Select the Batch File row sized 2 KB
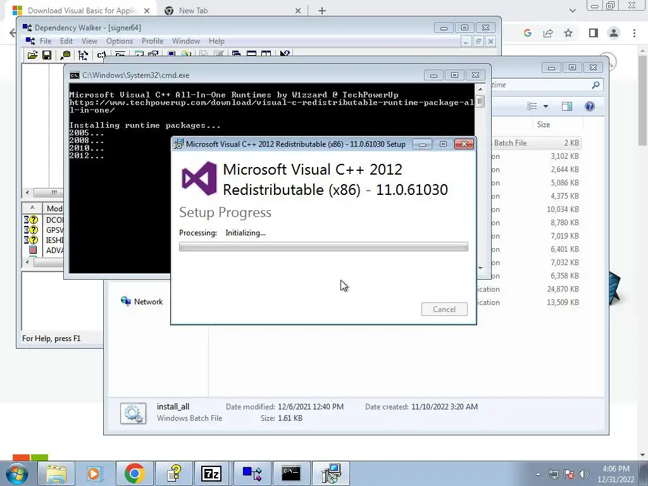648x486 pixels. coord(536,143)
